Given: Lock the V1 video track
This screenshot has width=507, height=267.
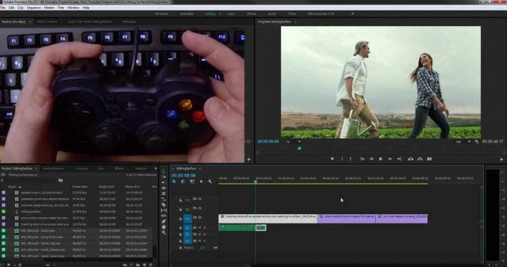Looking at the screenshot, I should pyautogui.click(x=180, y=219).
